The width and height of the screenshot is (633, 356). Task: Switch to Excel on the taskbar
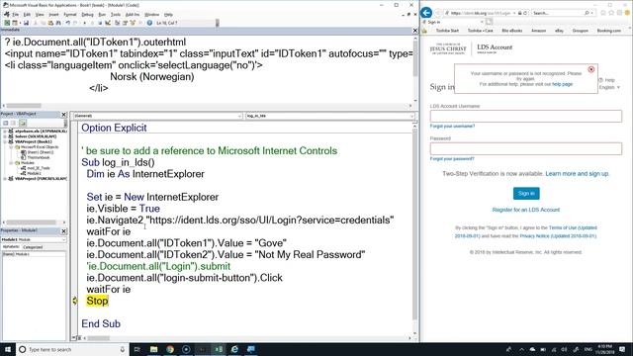pos(219,349)
